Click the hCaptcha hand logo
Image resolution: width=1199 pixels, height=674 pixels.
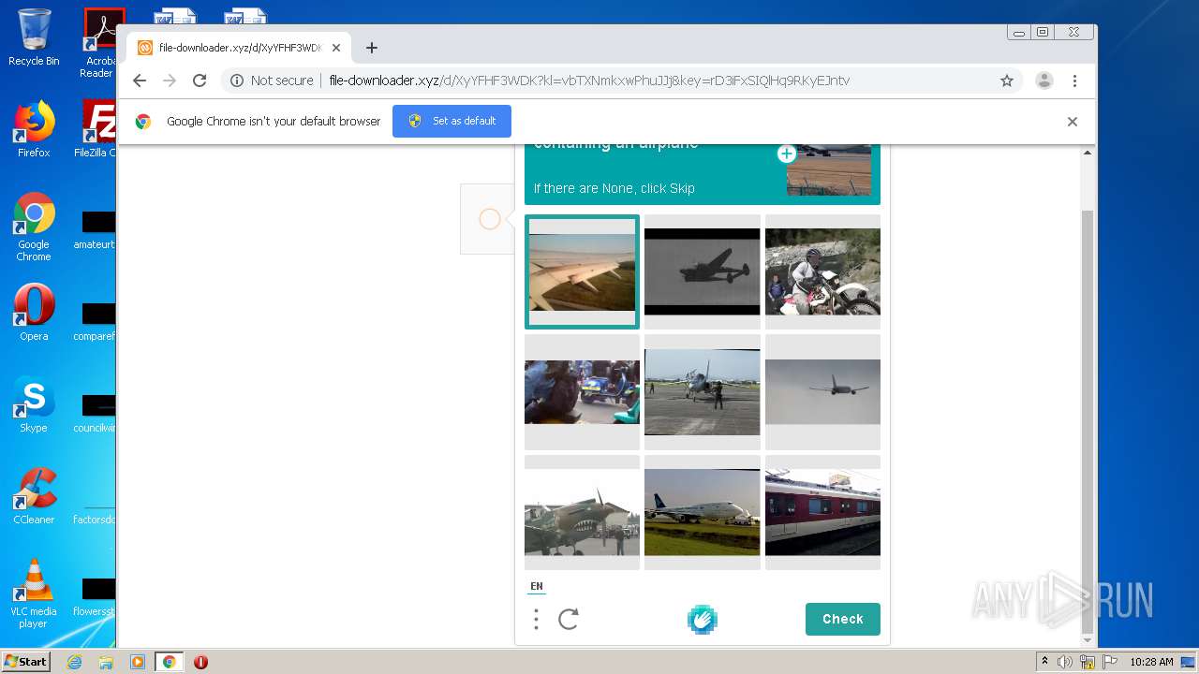(x=702, y=619)
